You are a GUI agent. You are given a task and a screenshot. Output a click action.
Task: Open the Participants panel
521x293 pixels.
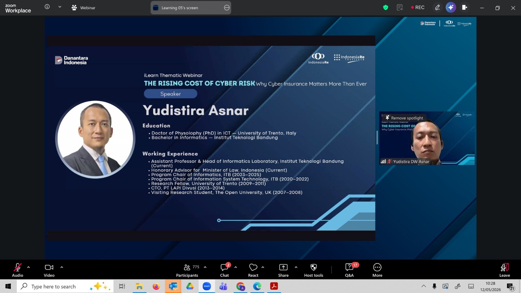click(x=187, y=270)
